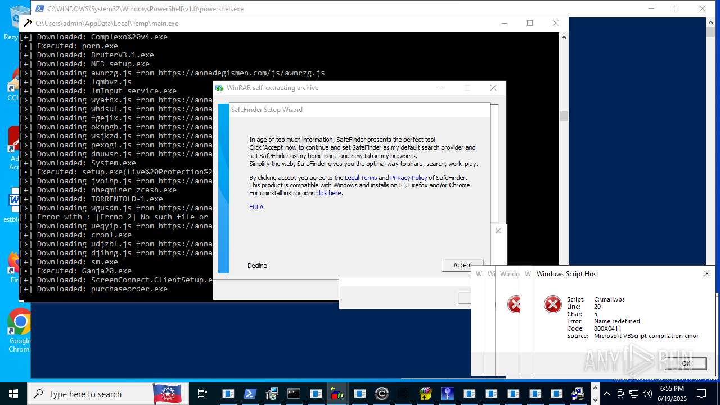
Task: Click the 'Name redefined' error text
Action: (617, 321)
